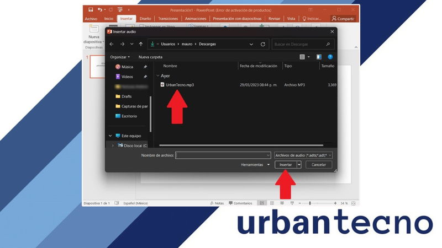The image size is (442, 248).
Task: Open the Animaciones ribbon tab
Action: (x=196, y=18)
